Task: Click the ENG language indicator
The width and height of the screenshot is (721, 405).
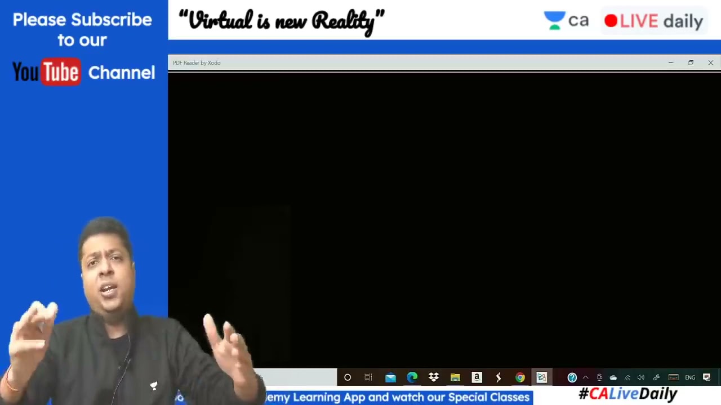Action: pyautogui.click(x=690, y=377)
